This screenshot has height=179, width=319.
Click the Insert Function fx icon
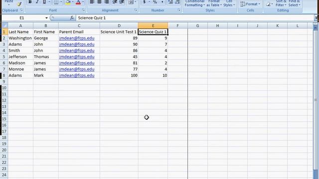click(x=72, y=18)
